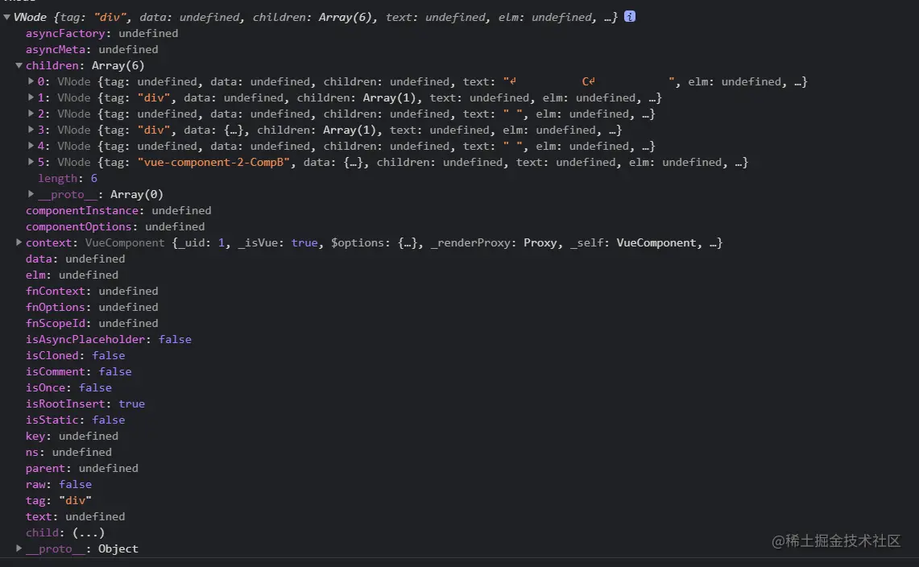Expand the bottom __proto__ Object entry
This screenshot has height=567, width=919.
tap(19, 548)
